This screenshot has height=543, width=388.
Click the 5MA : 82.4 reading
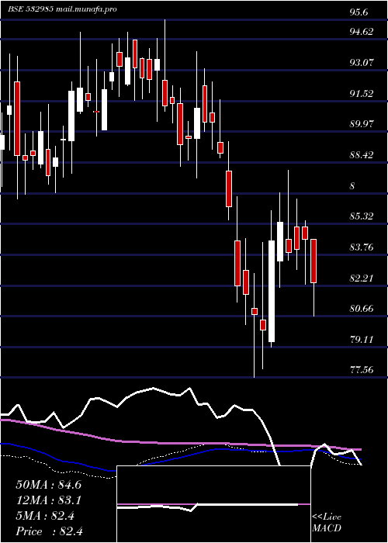point(45,516)
